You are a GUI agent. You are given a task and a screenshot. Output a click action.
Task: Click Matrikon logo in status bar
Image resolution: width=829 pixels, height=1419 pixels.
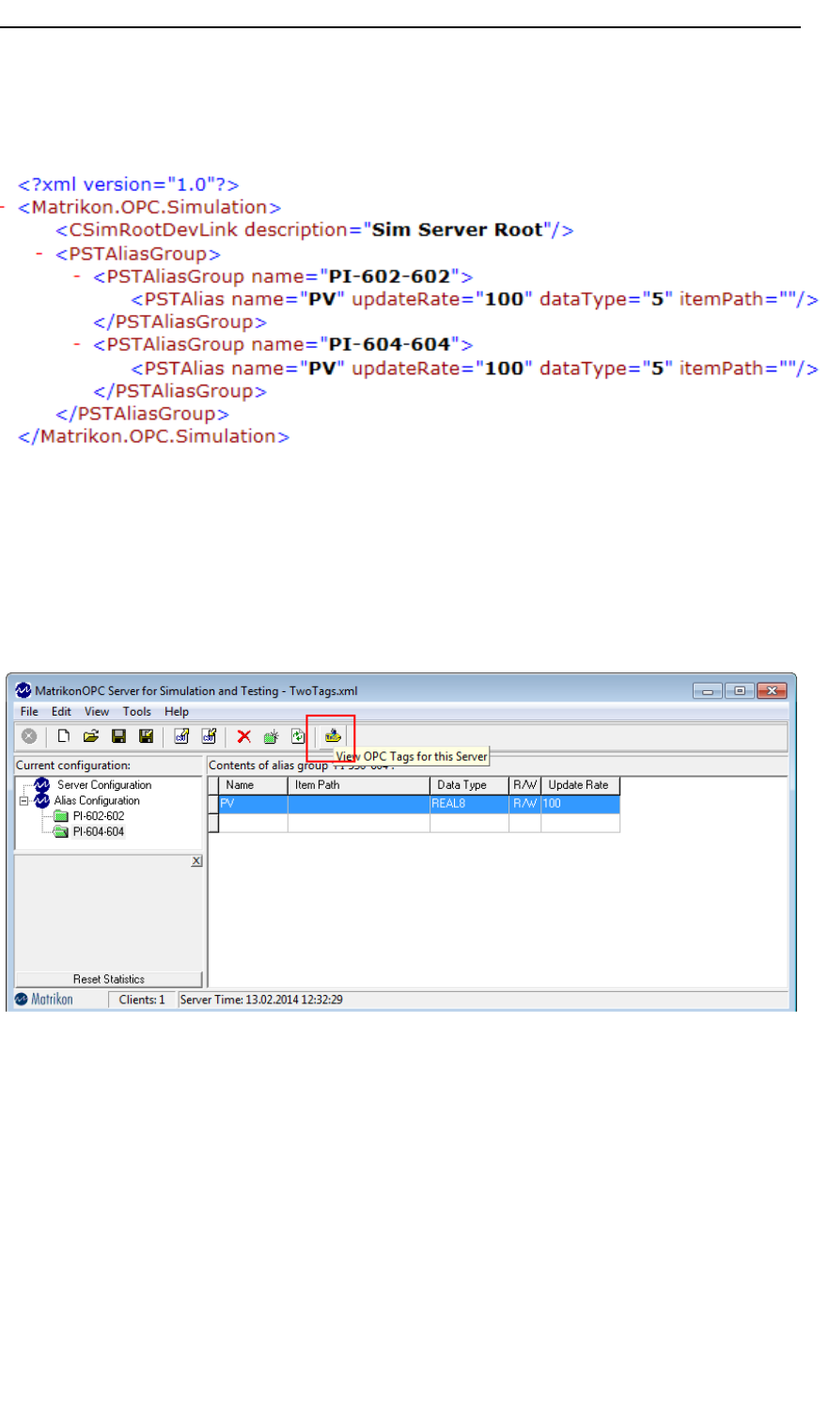point(44,1000)
